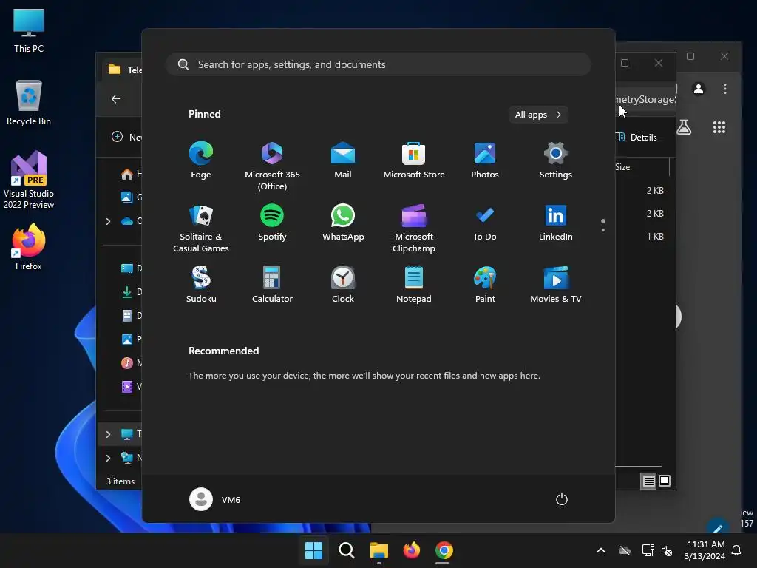Open Firefox from the taskbar
The width and height of the screenshot is (757, 568).
point(411,550)
